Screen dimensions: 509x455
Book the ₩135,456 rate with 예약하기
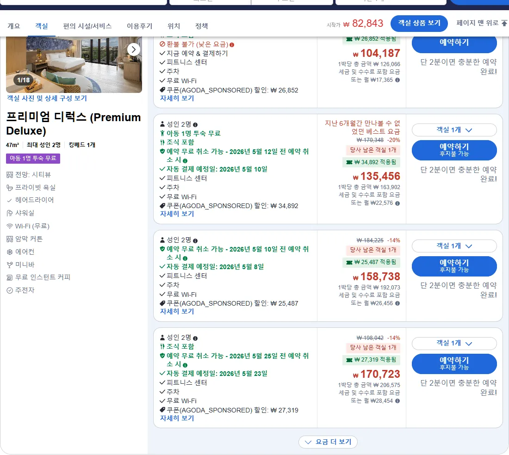coord(454,150)
